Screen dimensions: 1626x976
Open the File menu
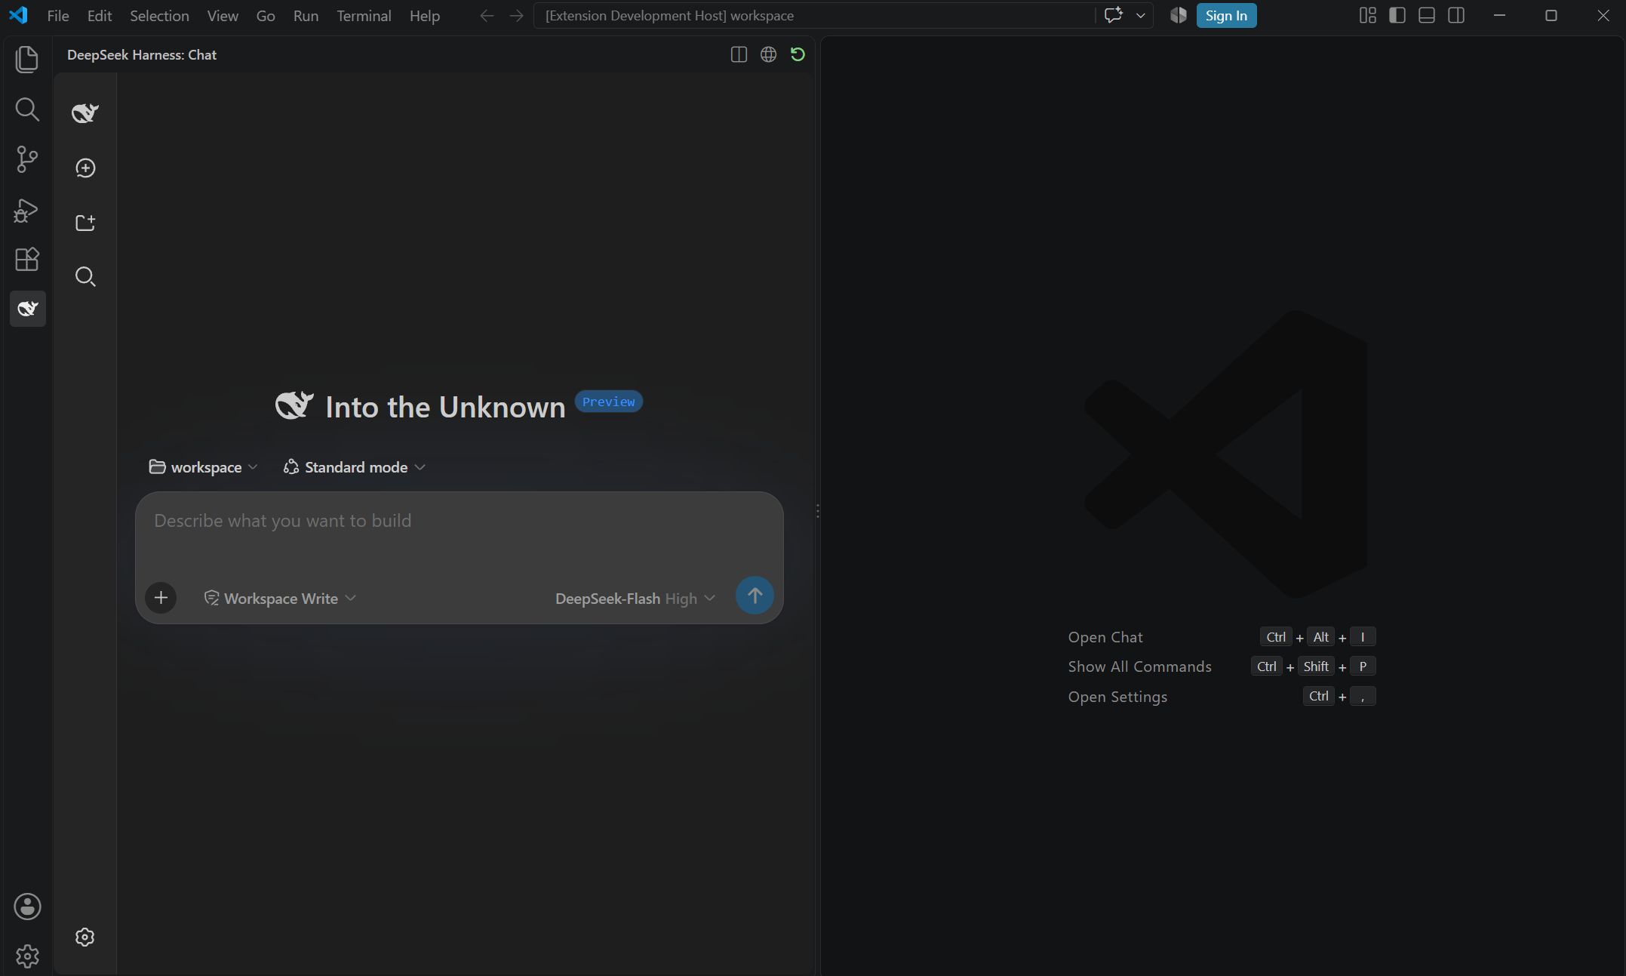58,16
